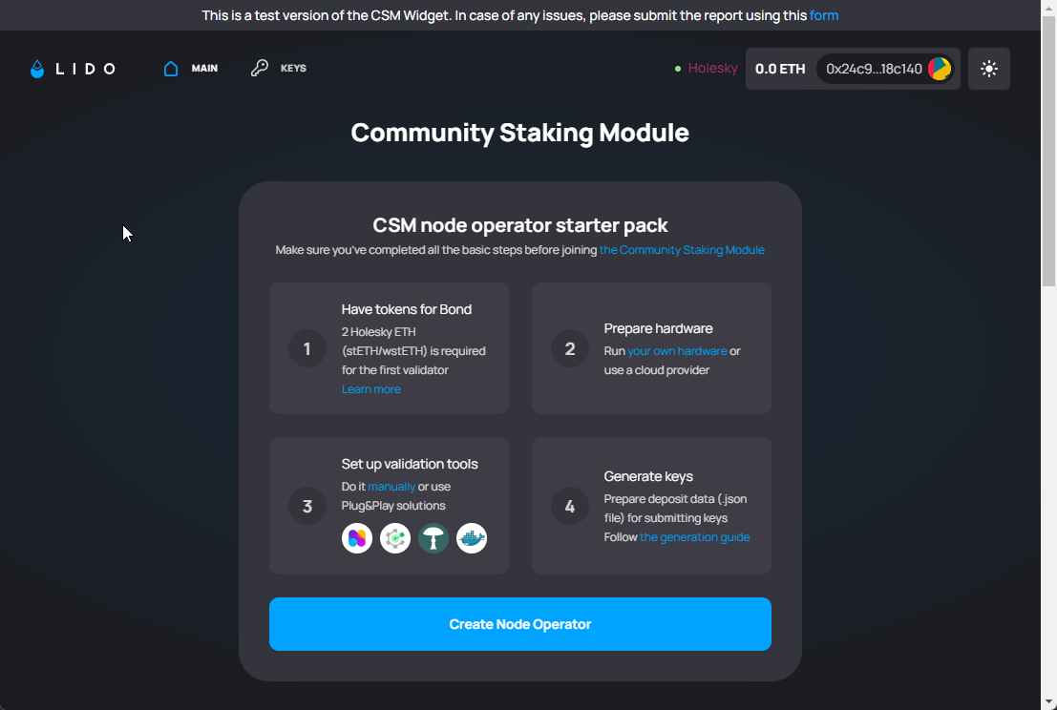Follow the Community Staking Module link
Viewport: 1057px width, 710px height.
pyautogui.click(x=682, y=249)
